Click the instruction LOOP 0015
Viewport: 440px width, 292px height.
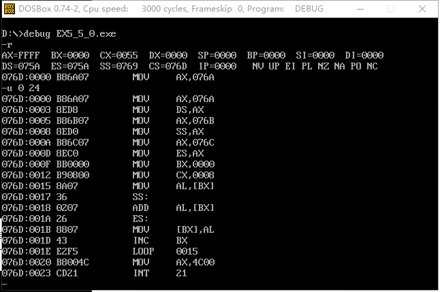[166, 251]
